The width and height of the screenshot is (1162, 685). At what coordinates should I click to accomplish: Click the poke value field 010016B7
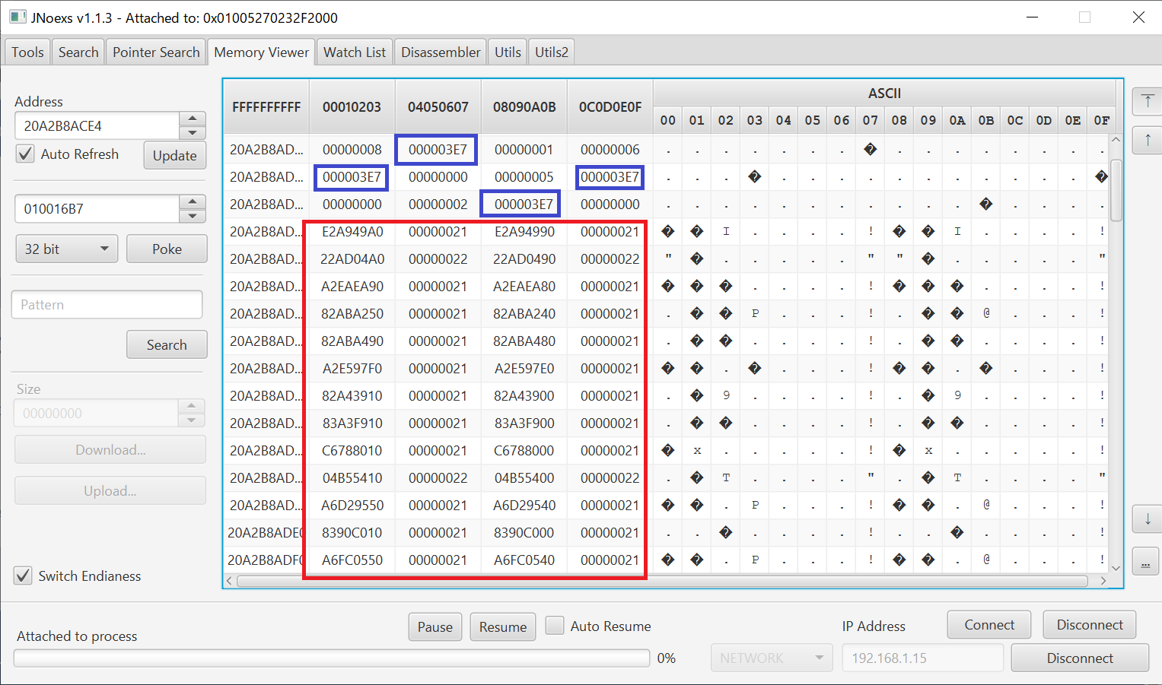click(x=97, y=209)
